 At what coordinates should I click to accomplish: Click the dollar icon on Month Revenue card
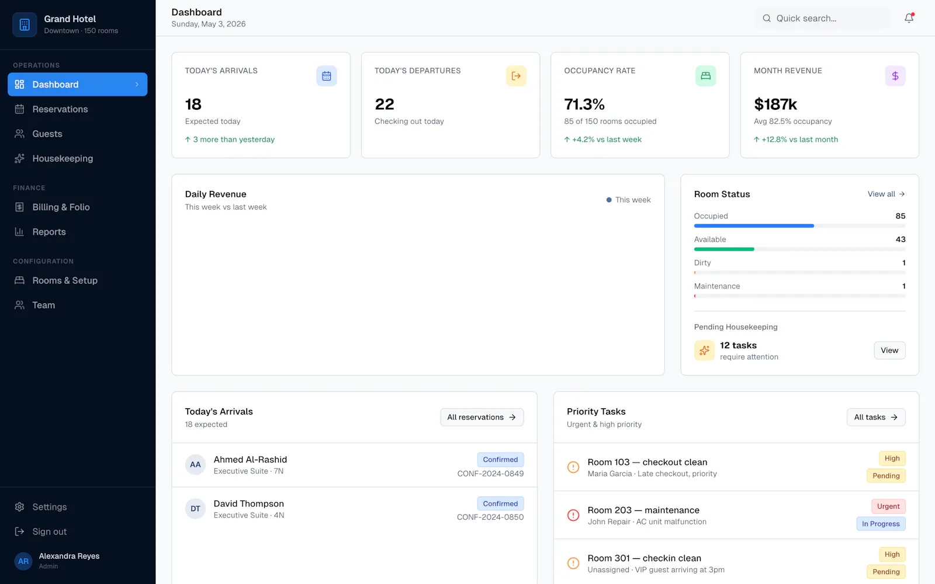(895, 76)
